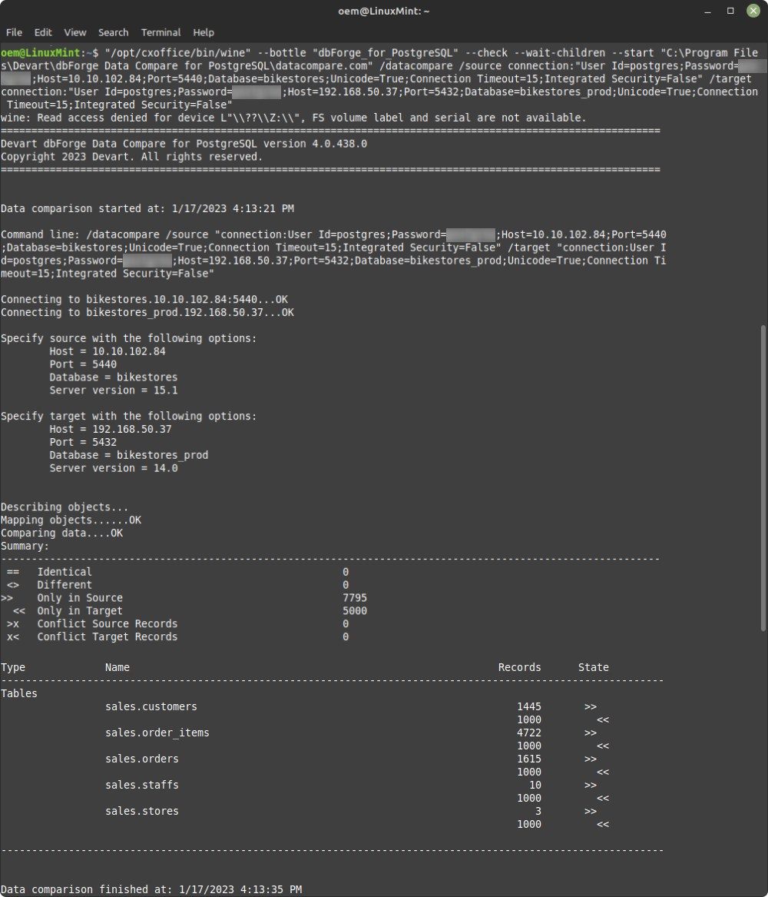This screenshot has width=768, height=897.
Task: Open the Help menu
Action: pyautogui.click(x=204, y=32)
